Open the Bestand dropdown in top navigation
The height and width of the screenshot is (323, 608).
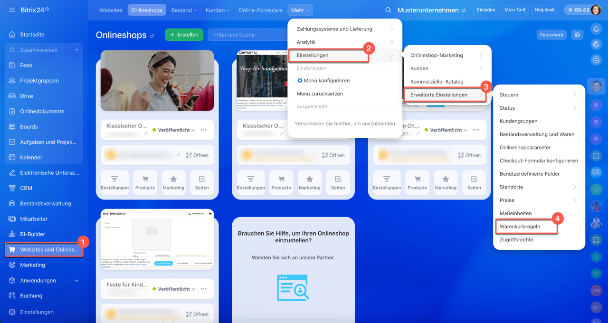pos(184,10)
